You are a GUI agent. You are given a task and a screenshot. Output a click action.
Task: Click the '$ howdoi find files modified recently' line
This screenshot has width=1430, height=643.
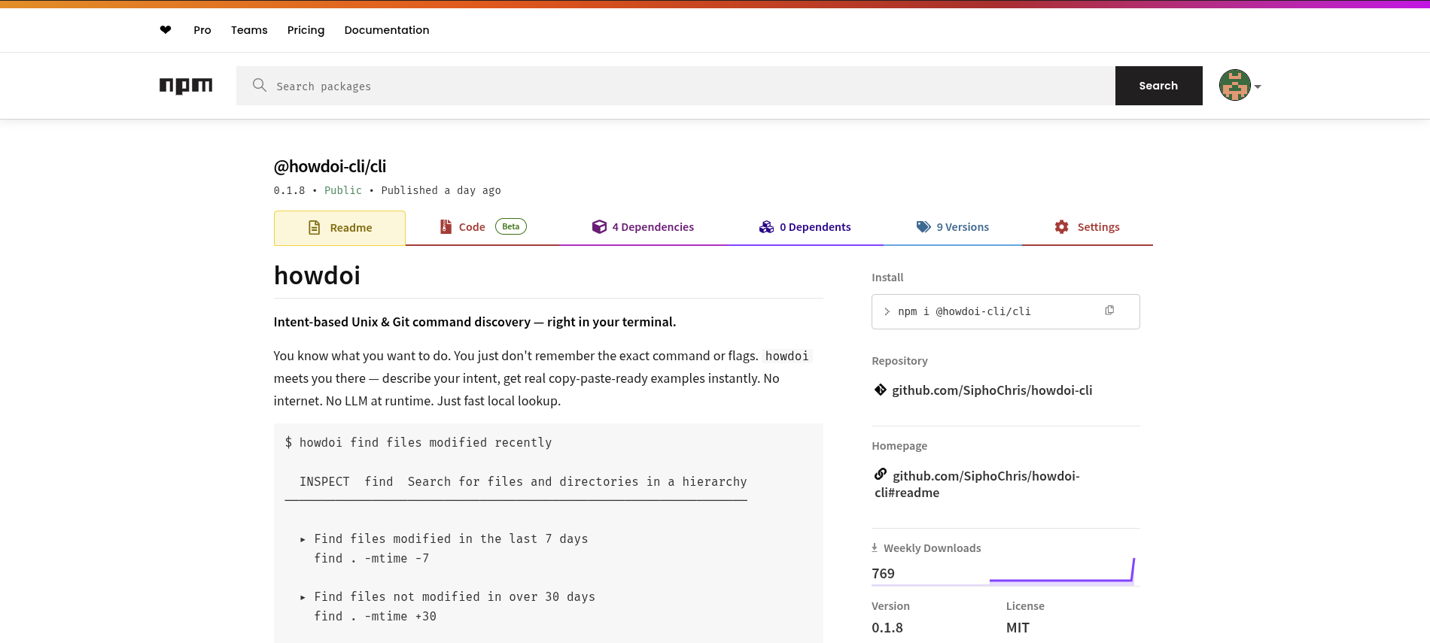pyautogui.click(x=418, y=442)
